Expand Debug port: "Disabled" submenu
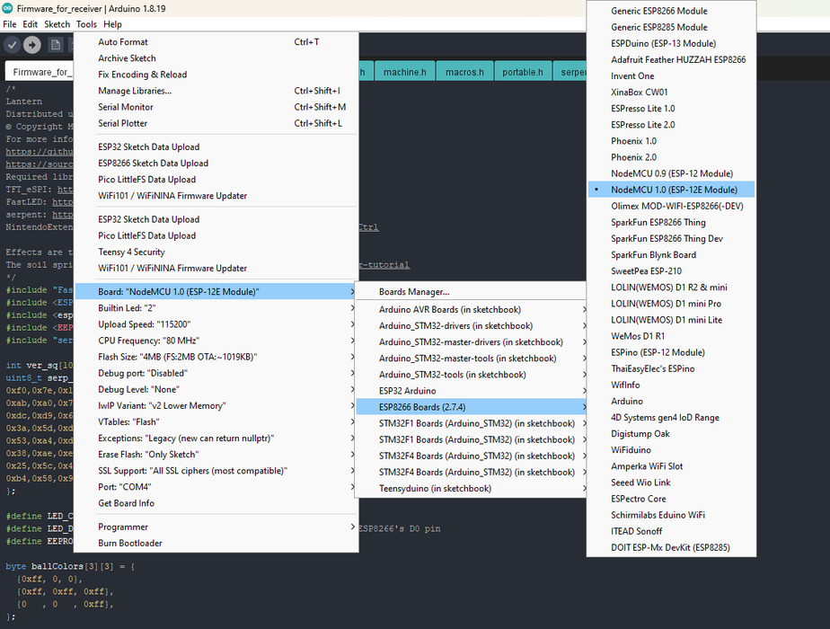 [216, 373]
